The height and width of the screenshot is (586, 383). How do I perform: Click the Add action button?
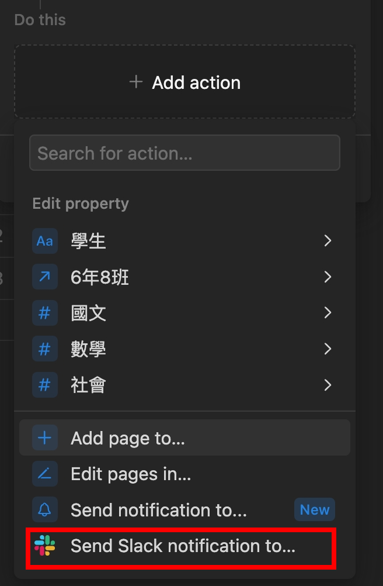click(x=184, y=82)
